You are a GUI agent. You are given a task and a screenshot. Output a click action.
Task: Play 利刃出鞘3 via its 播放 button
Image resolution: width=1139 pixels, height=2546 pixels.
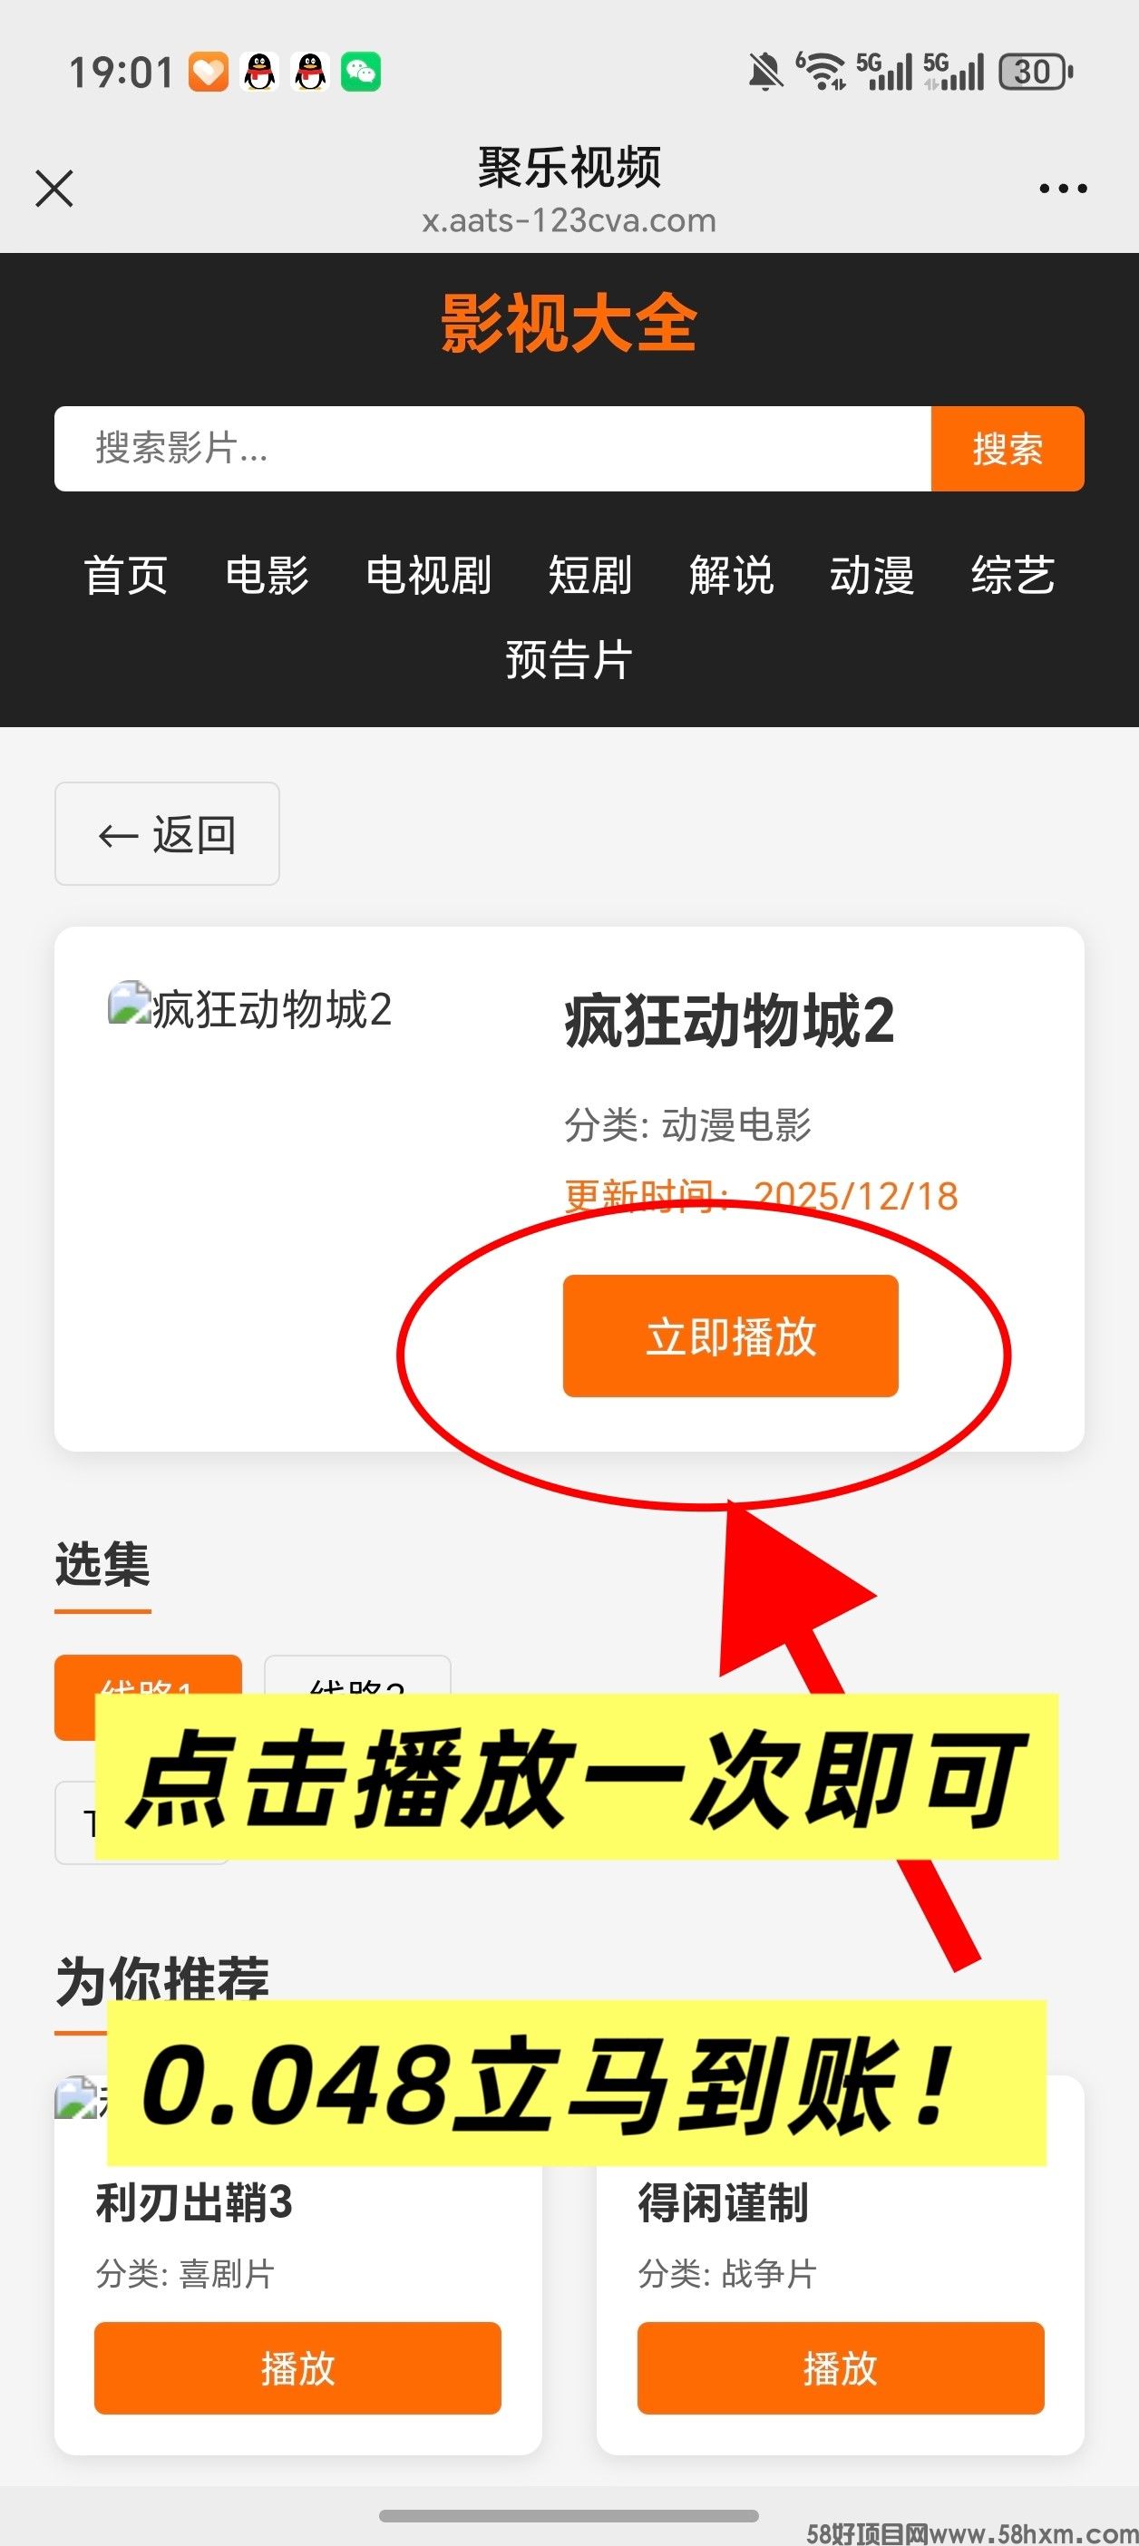[297, 2368]
